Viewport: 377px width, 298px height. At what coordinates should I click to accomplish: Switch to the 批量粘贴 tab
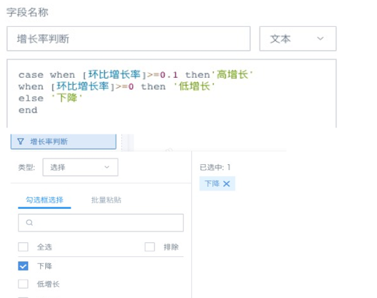coord(106,200)
